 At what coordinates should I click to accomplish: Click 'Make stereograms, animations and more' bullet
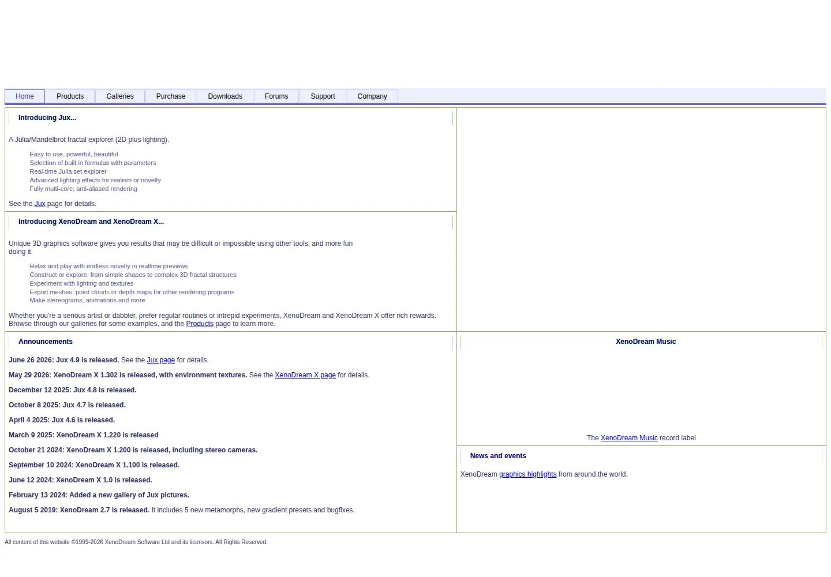(x=87, y=300)
